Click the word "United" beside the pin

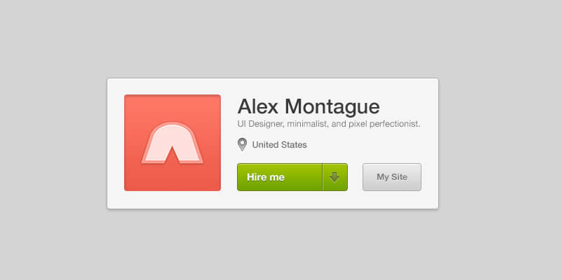pyautogui.click(x=265, y=145)
